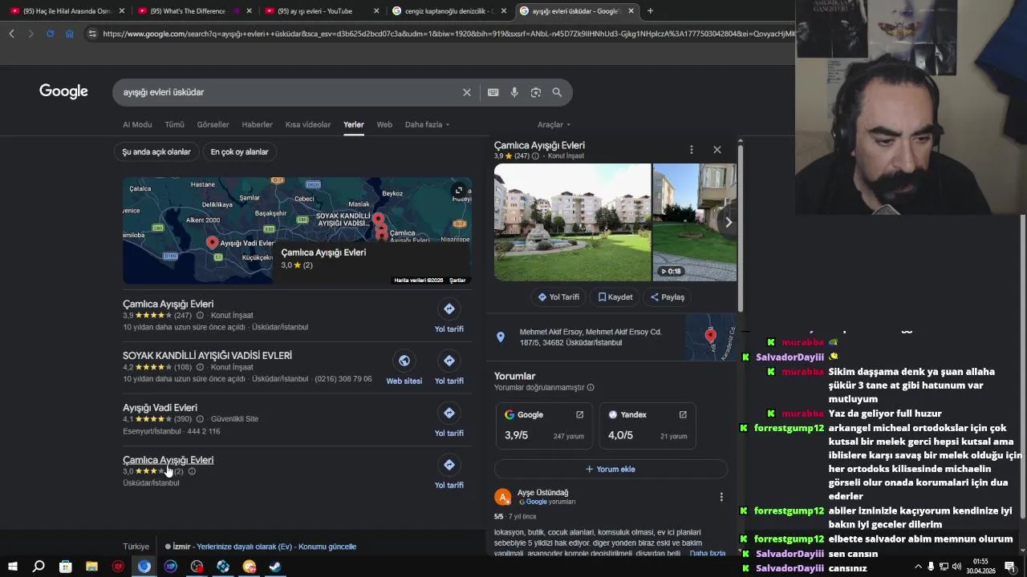Add a review with 'Yorum ekle'
This screenshot has width=1027, height=577.
[611, 469]
